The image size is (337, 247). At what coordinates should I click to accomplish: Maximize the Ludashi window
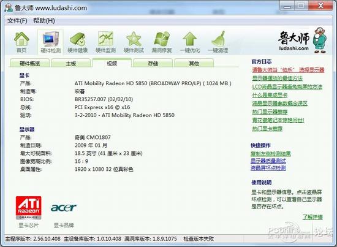pos(301,6)
